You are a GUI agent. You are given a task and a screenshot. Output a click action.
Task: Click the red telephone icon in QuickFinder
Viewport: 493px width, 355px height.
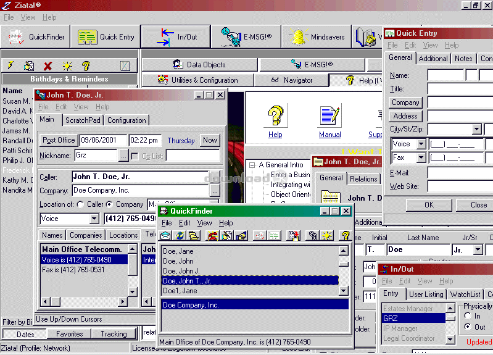coord(212,235)
